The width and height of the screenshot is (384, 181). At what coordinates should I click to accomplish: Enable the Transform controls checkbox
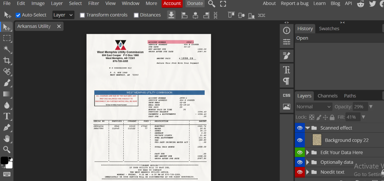(82, 15)
